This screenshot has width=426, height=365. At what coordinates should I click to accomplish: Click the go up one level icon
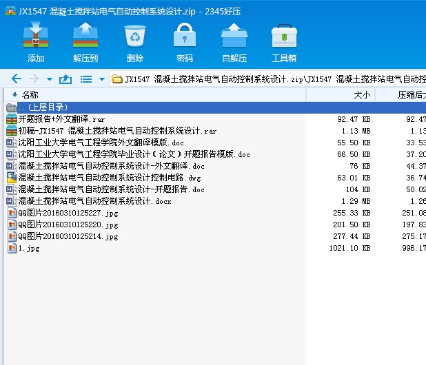tap(65, 79)
